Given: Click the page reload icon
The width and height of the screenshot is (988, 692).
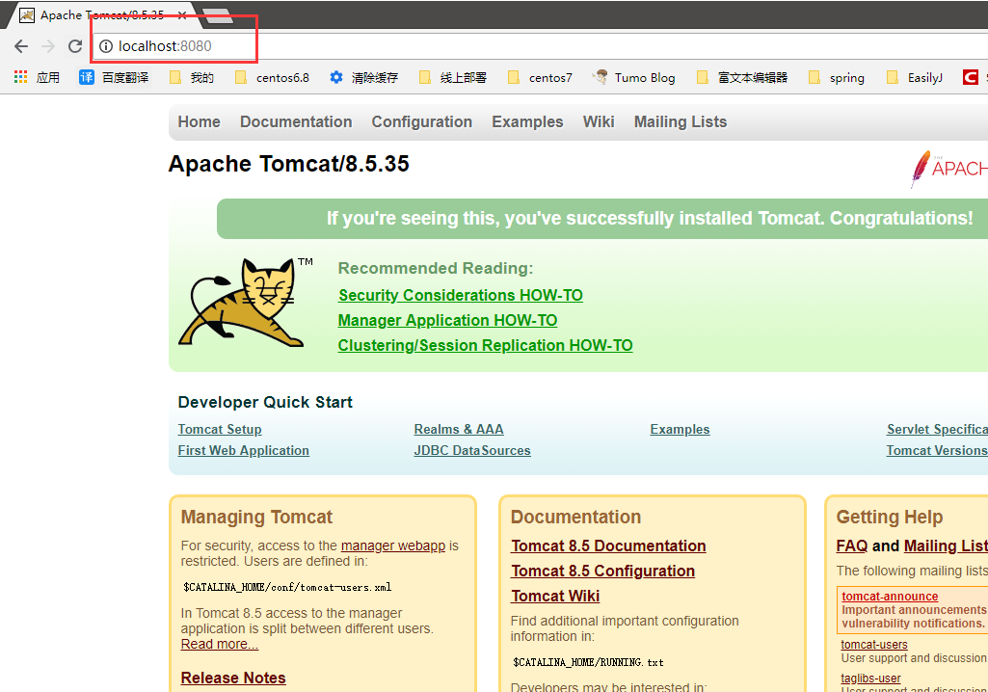Looking at the screenshot, I should (75, 46).
